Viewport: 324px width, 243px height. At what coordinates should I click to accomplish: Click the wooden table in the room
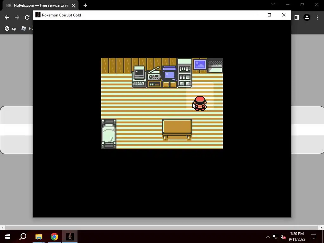[x=177, y=130]
